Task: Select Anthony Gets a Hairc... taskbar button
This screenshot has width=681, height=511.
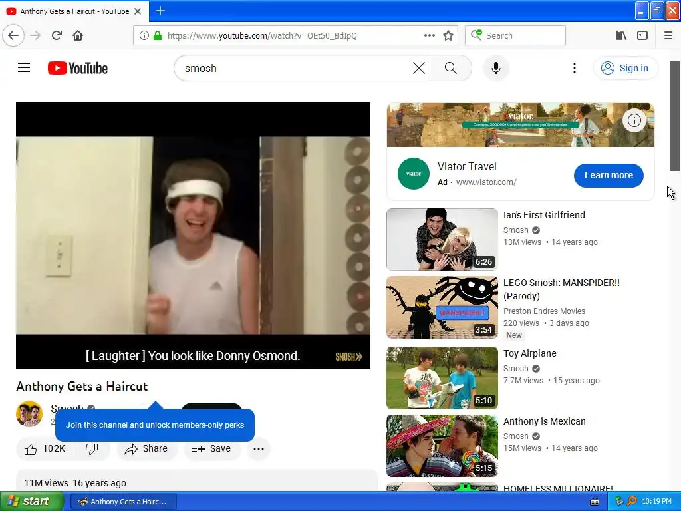Action: [x=124, y=502]
